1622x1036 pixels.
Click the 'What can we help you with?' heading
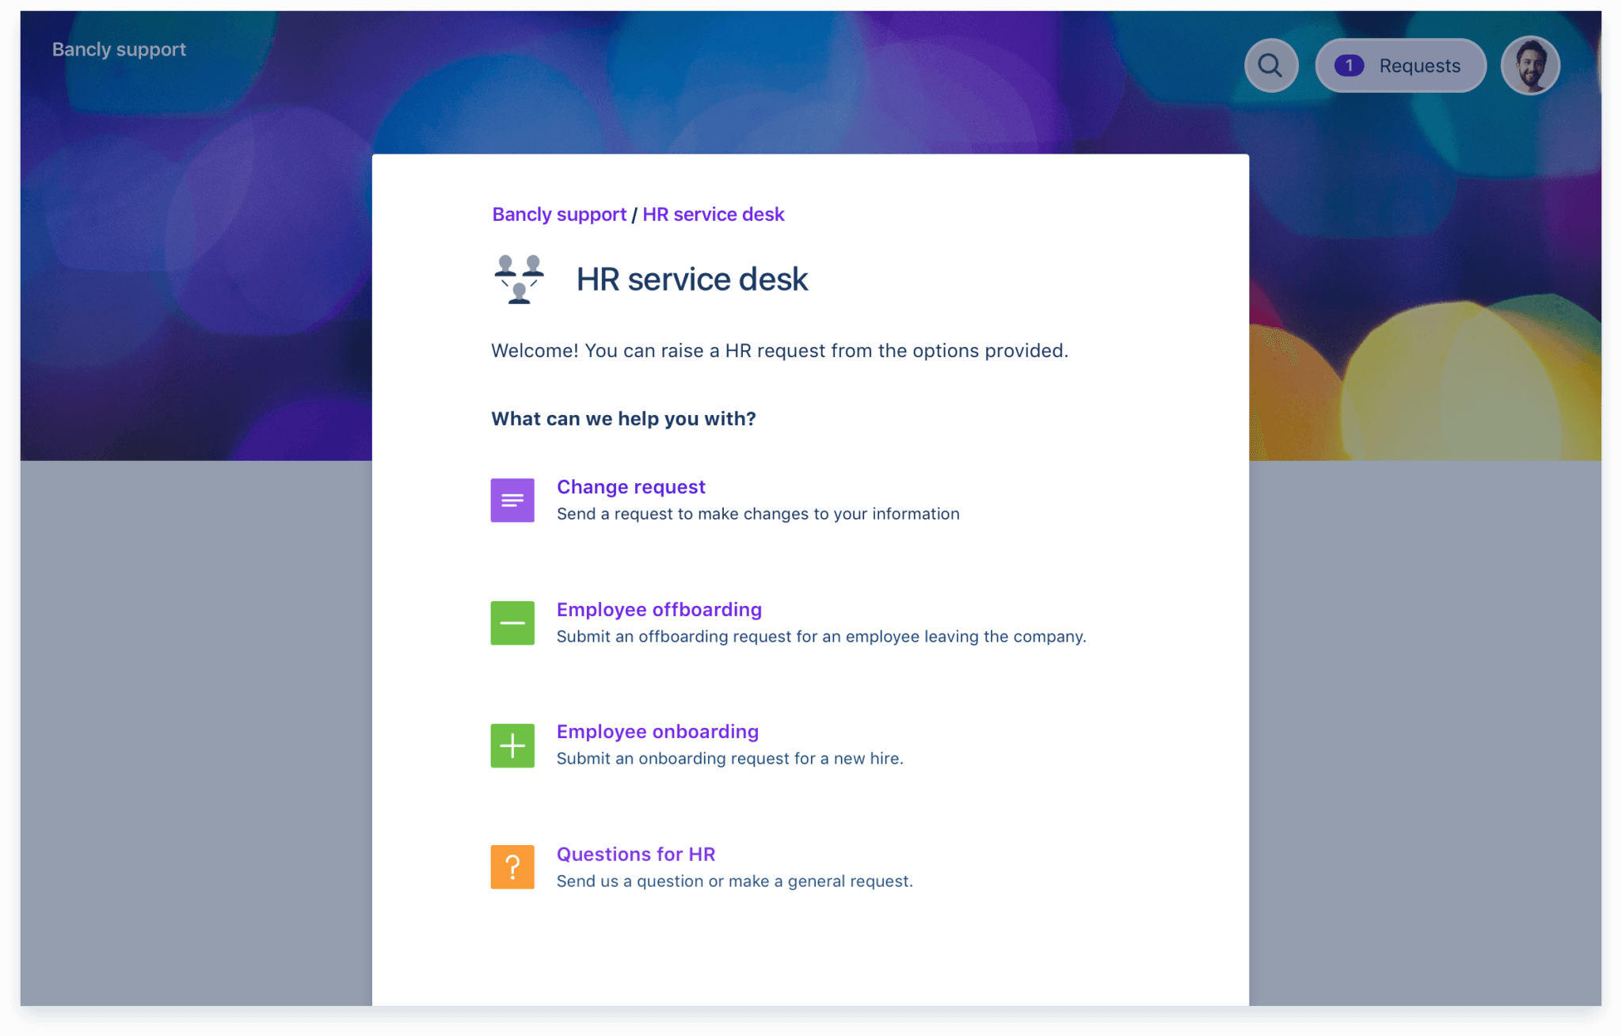[623, 418]
